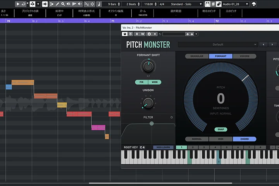Switch to FORMANT mode tab

[220, 56]
